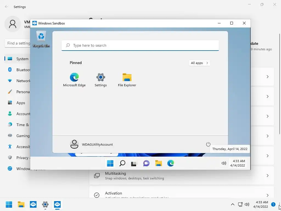Viewport: 281px width, 211px height.
Task: Click the volume icon in the Sandbox taskbar
Action: pos(224,163)
